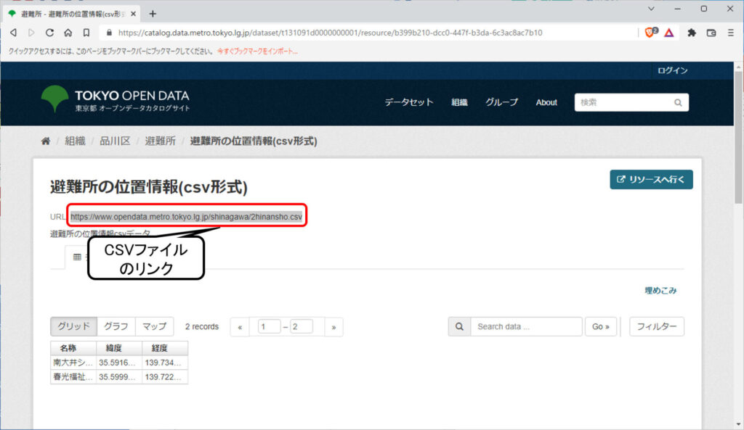The image size is (744, 430).
Task: Select the 35.5999… latitude cell
Action: coord(119,376)
